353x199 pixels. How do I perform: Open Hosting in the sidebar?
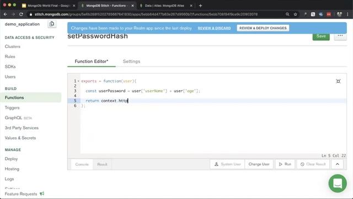[x=12, y=169]
